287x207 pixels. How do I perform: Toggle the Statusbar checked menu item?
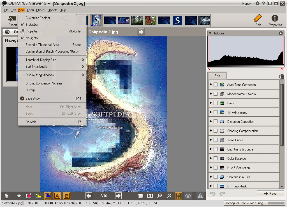(52, 25)
